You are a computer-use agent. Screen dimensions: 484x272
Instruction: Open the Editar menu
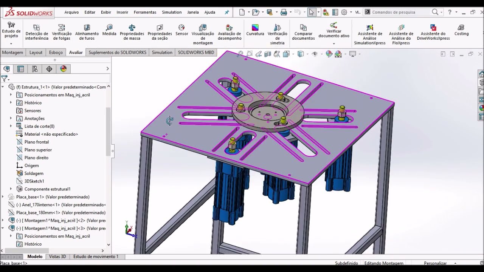(90, 12)
